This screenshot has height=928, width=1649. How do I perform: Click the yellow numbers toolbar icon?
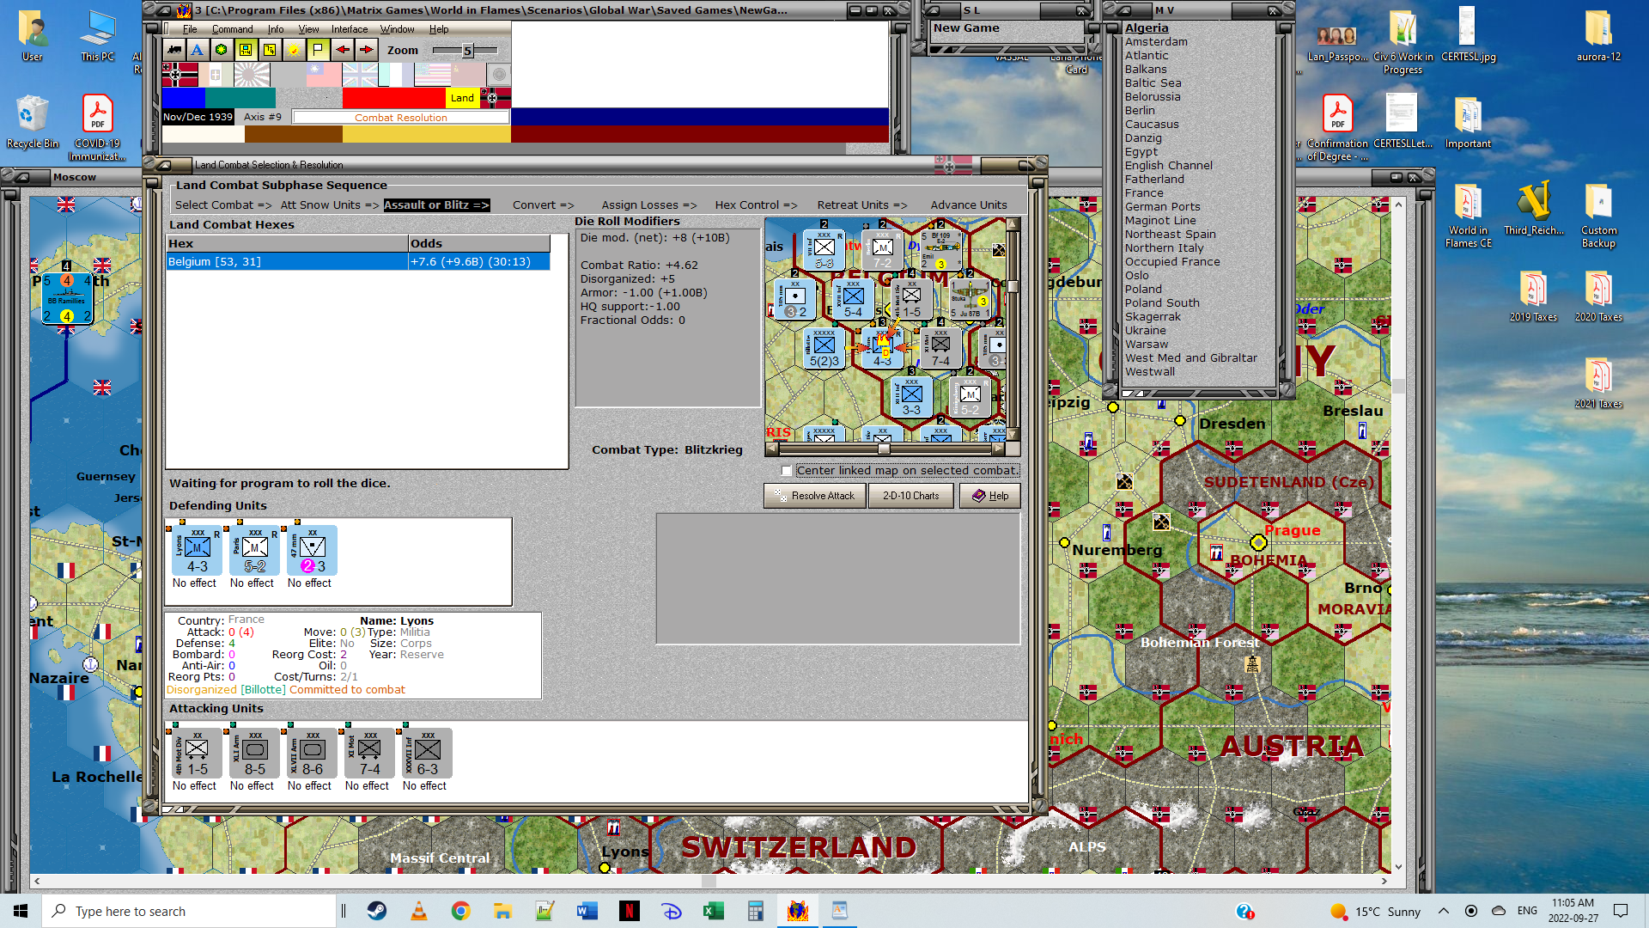coord(270,50)
